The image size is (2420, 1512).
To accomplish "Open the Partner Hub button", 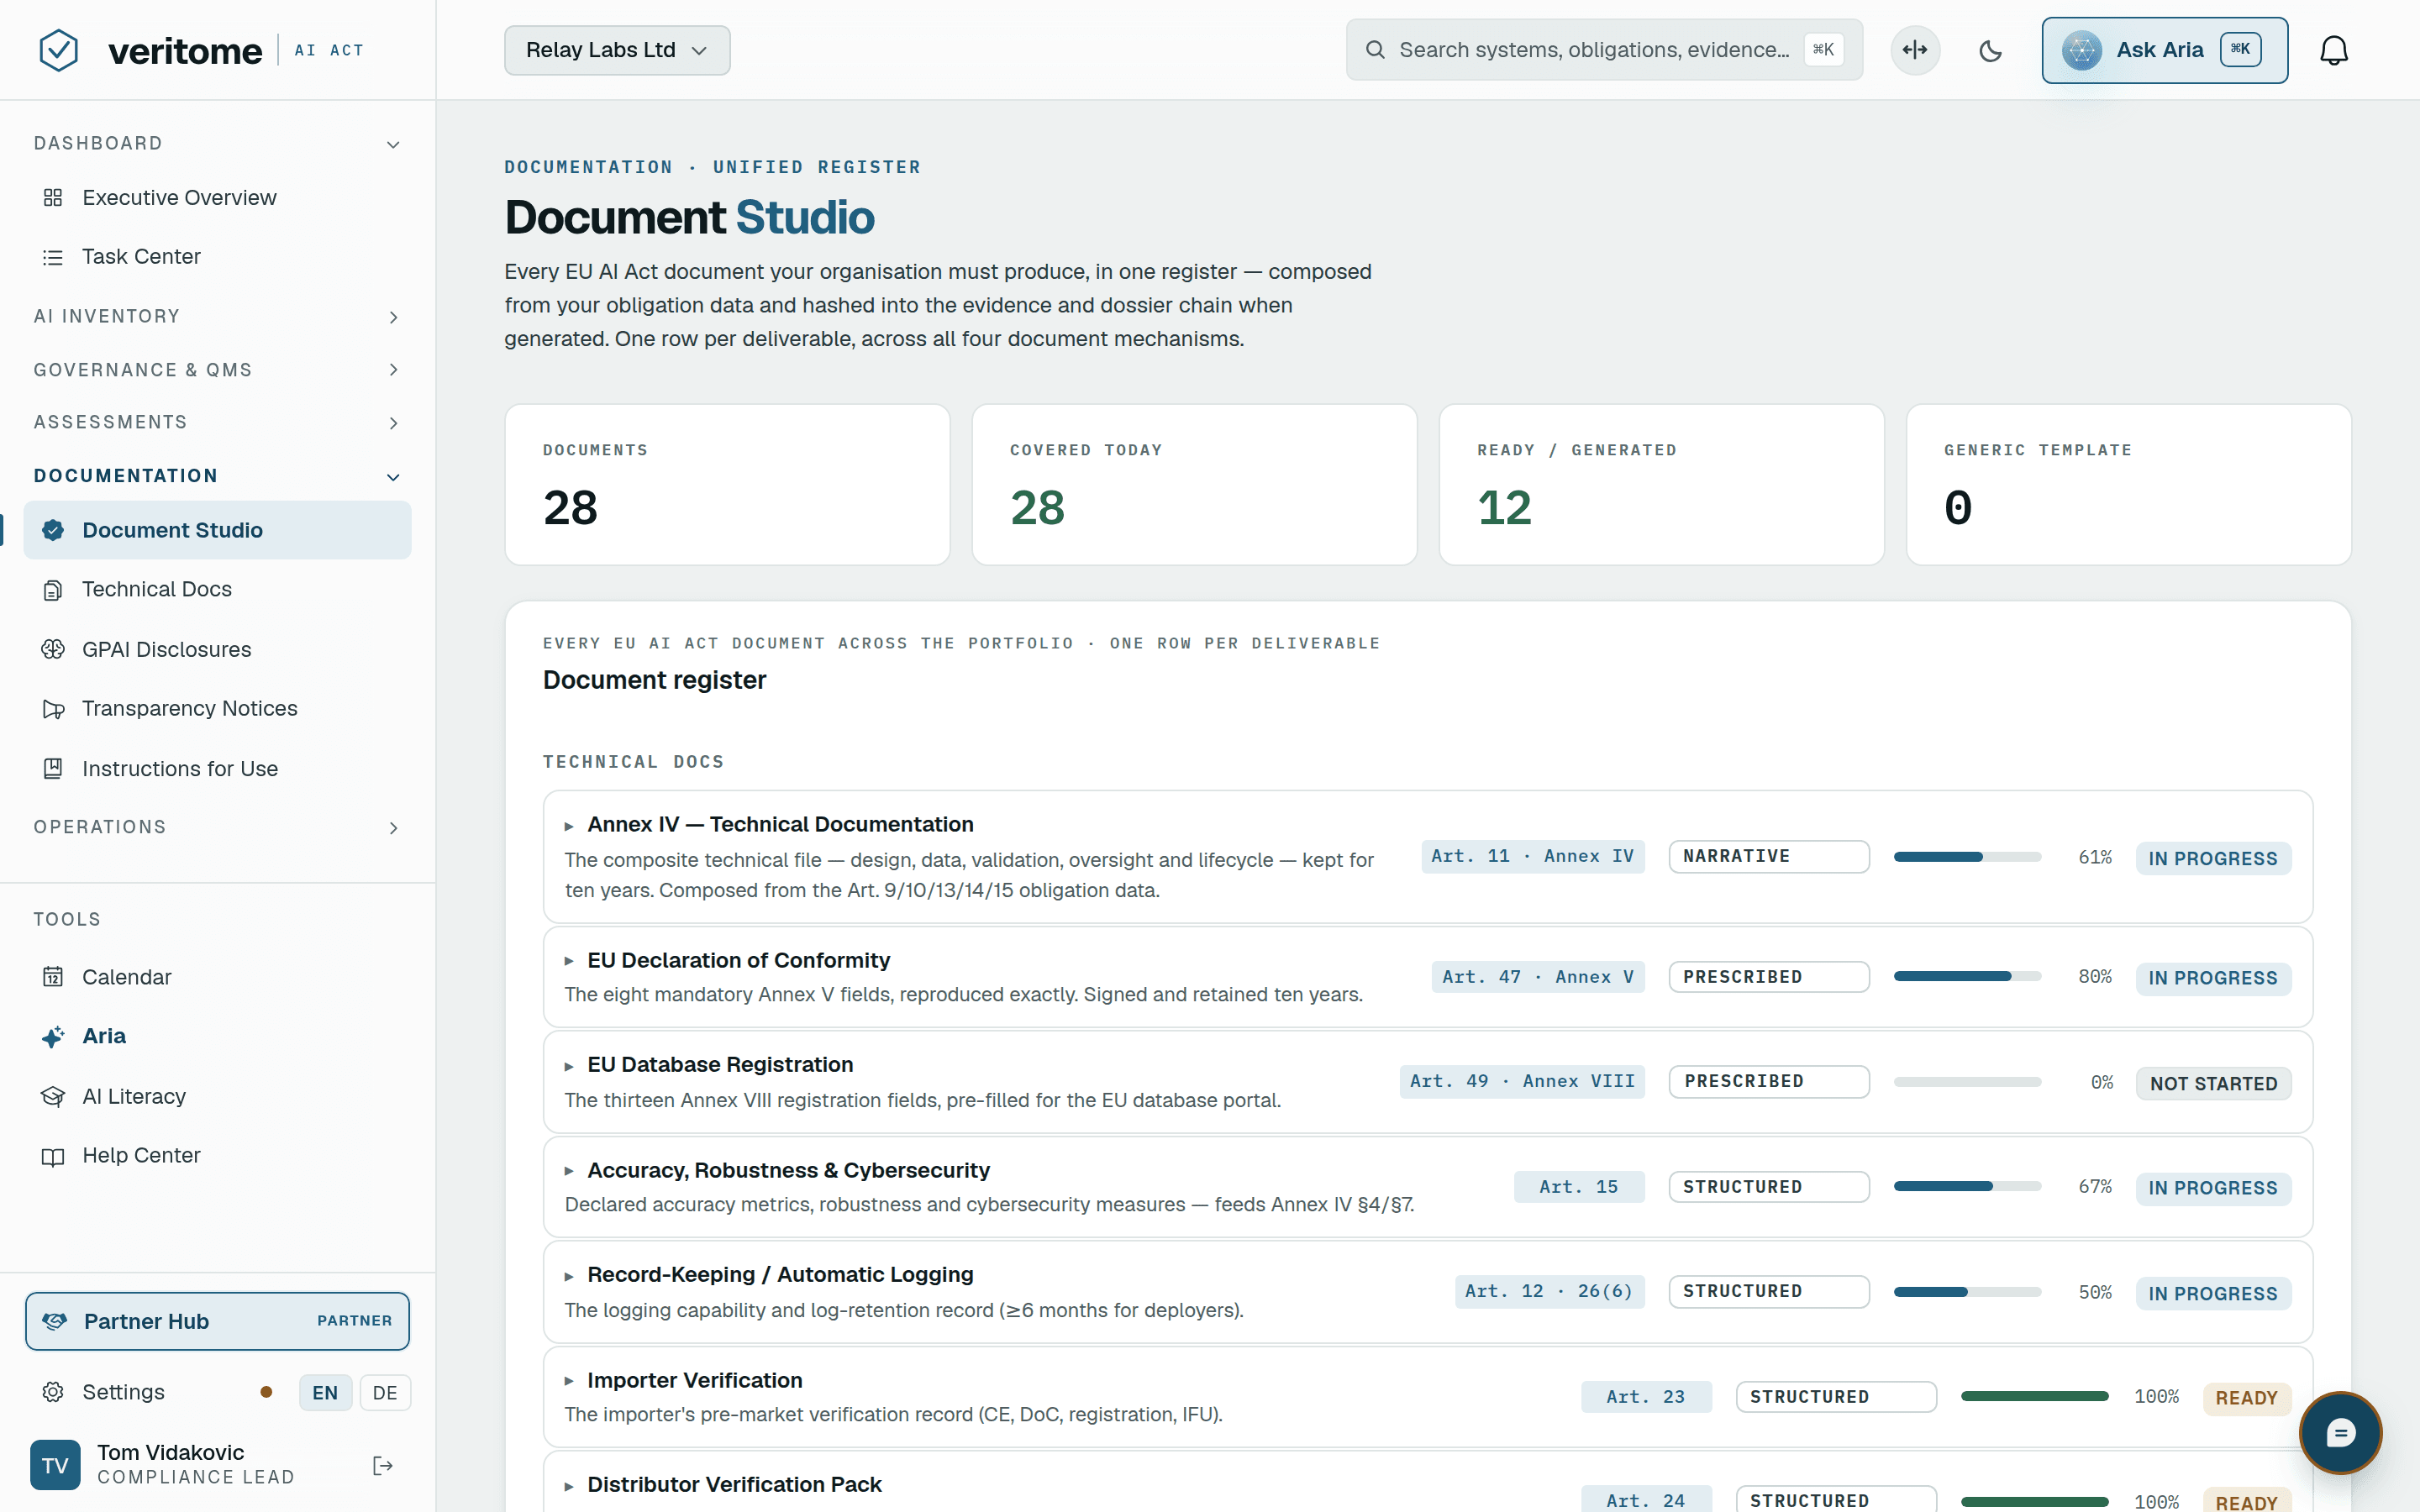I will (217, 1321).
